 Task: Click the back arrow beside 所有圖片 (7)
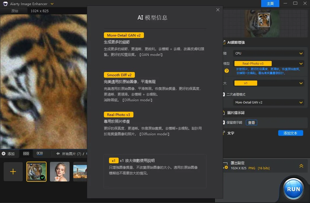click(x=51, y=154)
